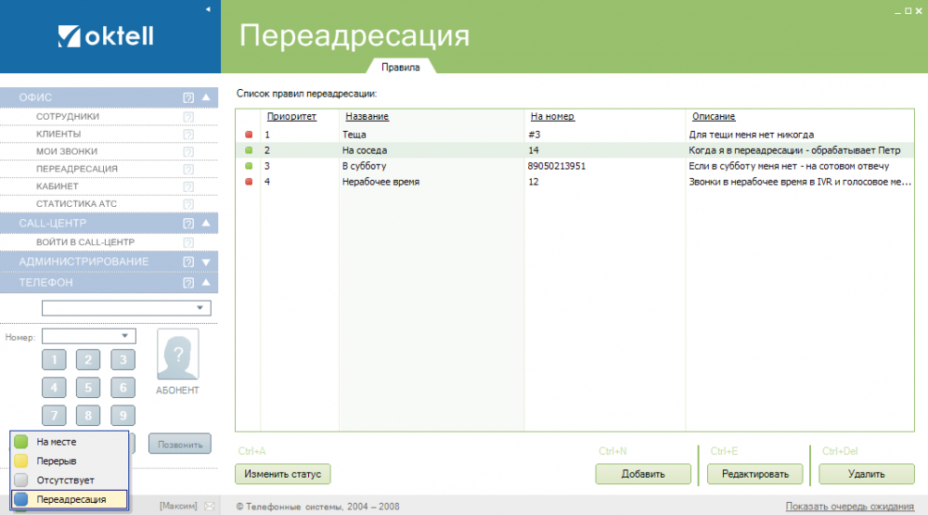Image resolution: width=928 pixels, height=515 pixels.
Task: Expand the АДМИНИСТРИРОВАНИЕ section
Action: [206, 262]
